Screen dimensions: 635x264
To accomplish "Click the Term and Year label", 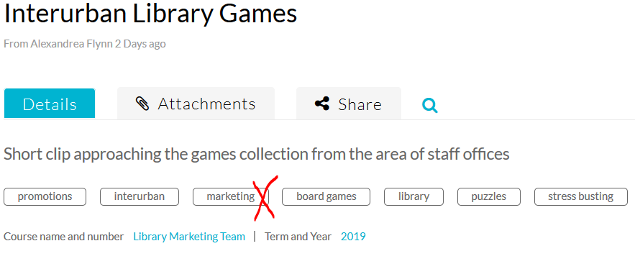I will [x=298, y=237].
